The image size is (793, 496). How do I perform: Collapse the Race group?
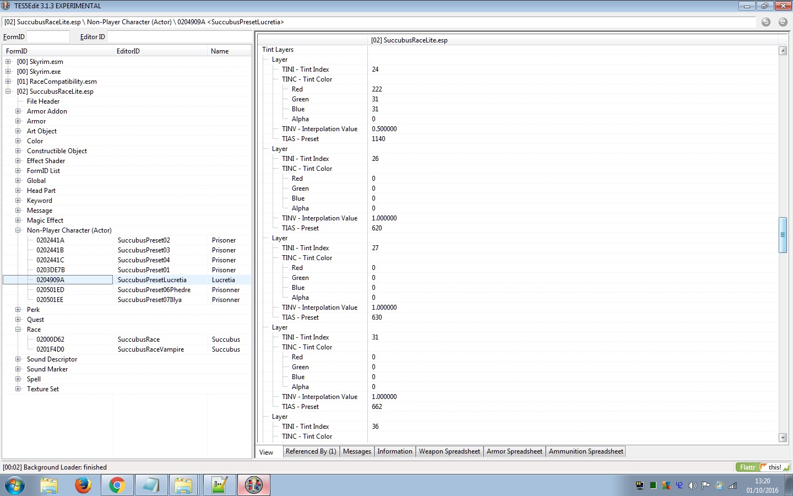pos(18,330)
